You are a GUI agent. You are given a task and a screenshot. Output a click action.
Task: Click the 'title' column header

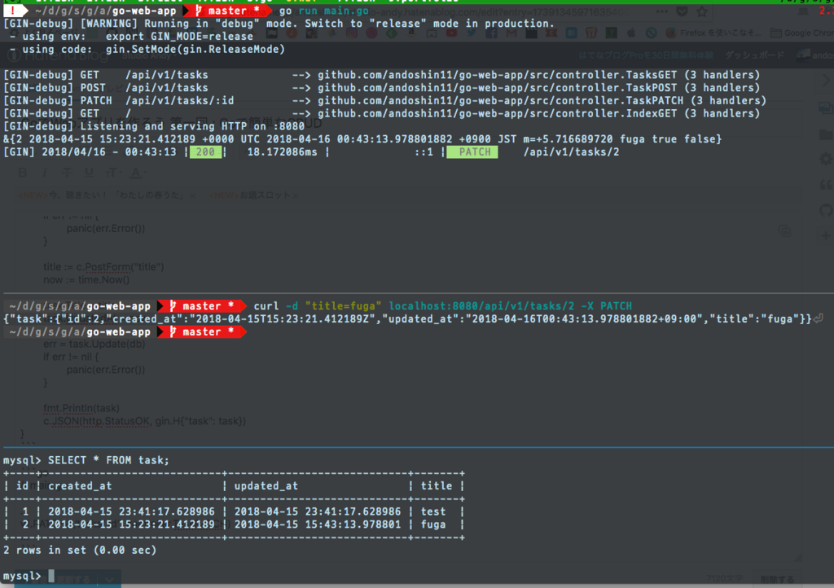437,486
